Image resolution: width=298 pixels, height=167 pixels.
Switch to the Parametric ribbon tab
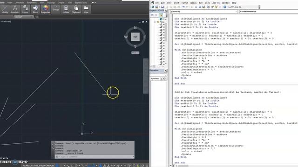(32, 3)
